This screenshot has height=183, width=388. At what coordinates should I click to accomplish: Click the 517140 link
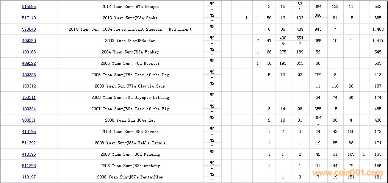(x=29, y=18)
